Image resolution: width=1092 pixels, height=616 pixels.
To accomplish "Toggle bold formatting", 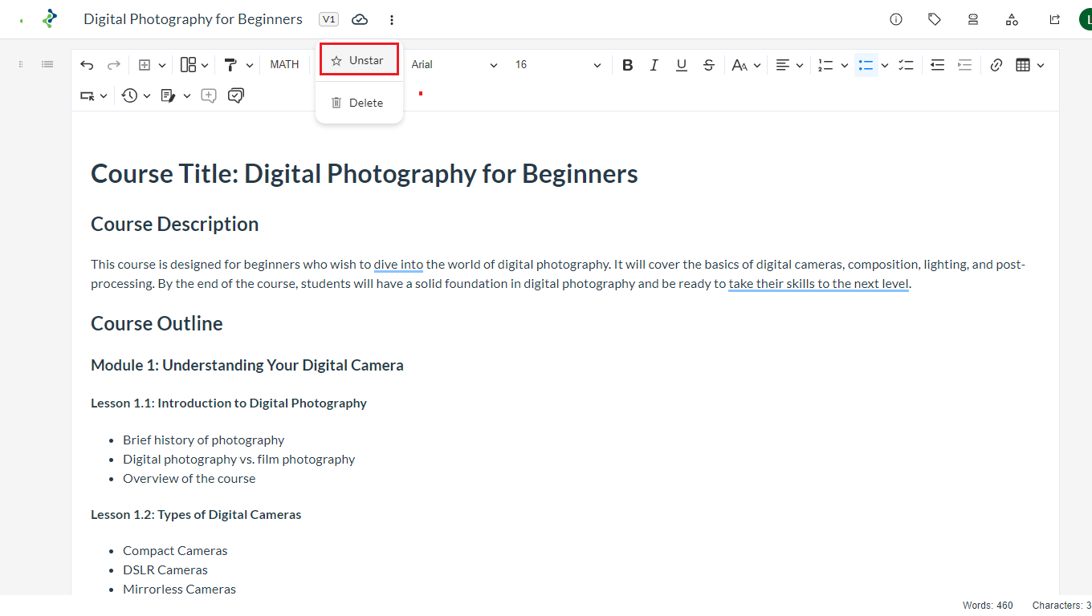I will click(x=628, y=65).
